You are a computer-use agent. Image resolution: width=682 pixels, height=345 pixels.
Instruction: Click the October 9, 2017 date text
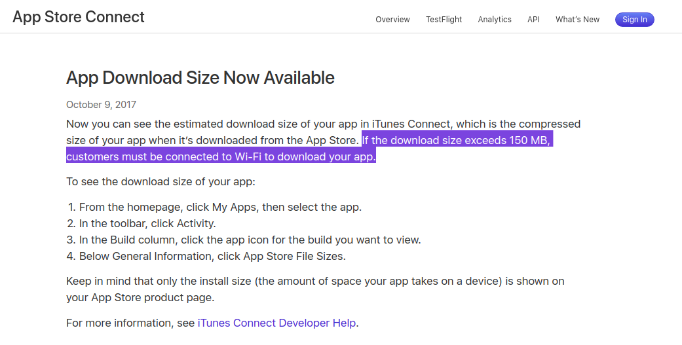[101, 105]
